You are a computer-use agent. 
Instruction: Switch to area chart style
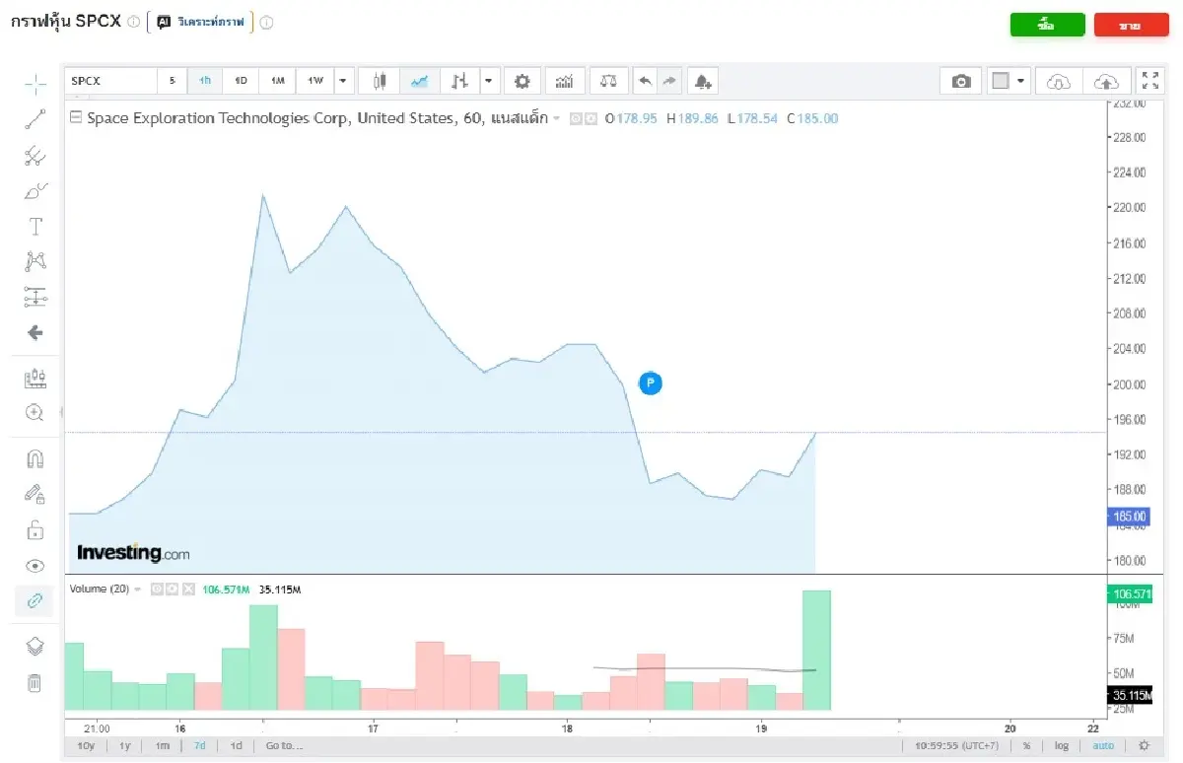coord(419,81)
